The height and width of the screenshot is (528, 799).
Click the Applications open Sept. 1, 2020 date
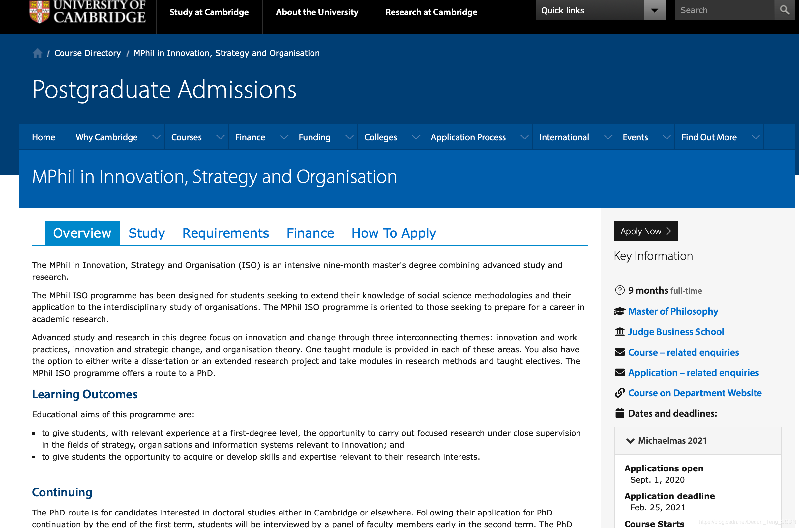point(657,480)
